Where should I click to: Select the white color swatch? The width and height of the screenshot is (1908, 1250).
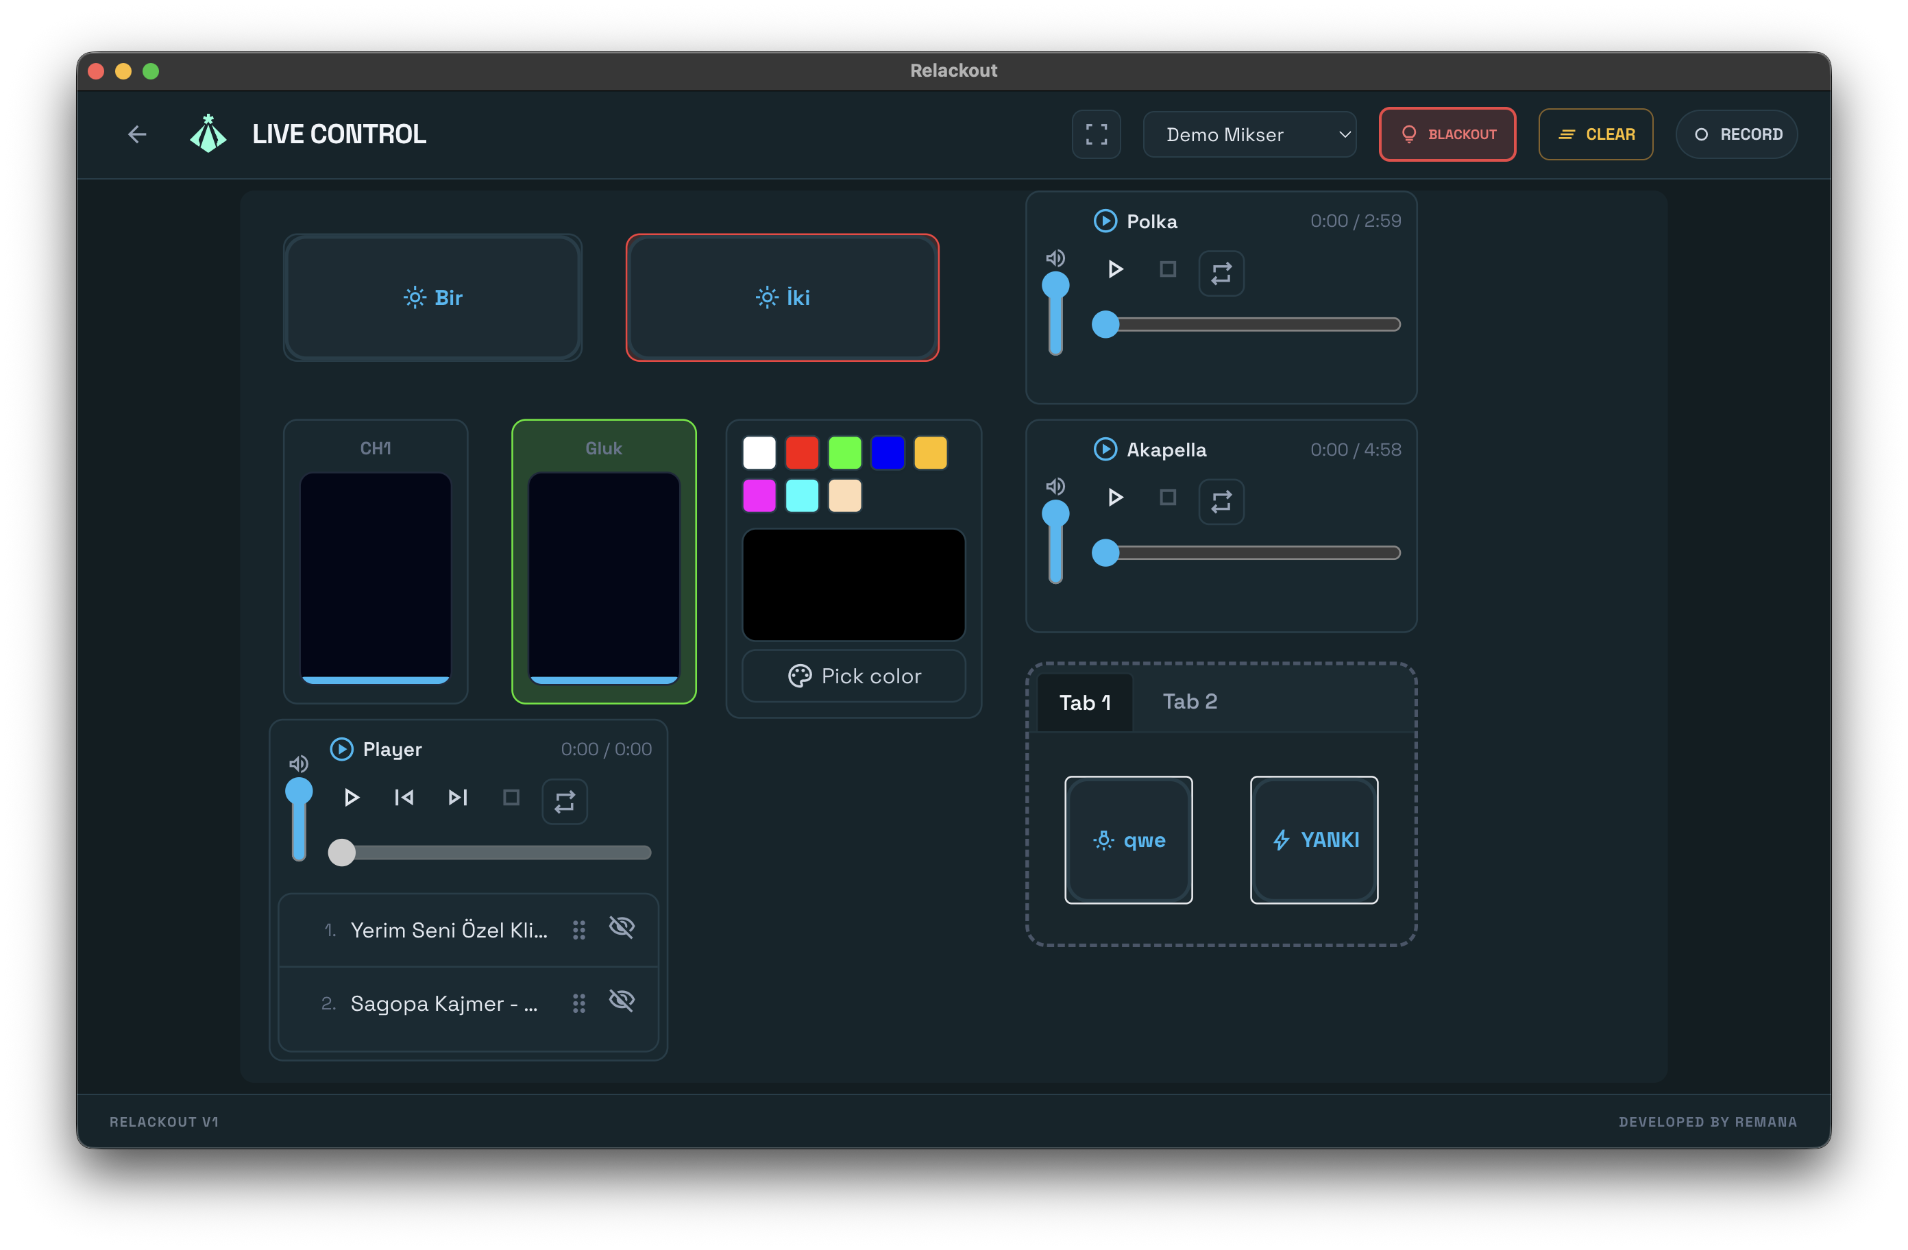(759, 452)
